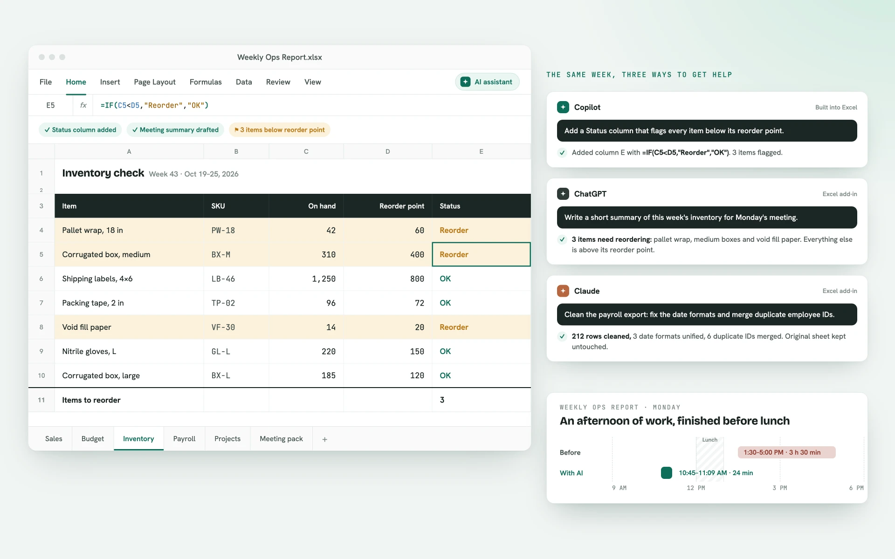The image size is (895, 559).
Task: Click check icon beside '212 rows cleaned'
Action: click(x=562, y=336)
